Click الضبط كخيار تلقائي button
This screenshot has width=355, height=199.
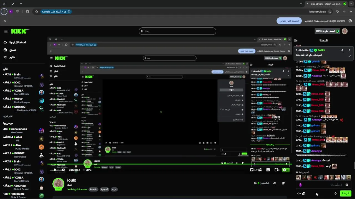(x=289, y=21)
